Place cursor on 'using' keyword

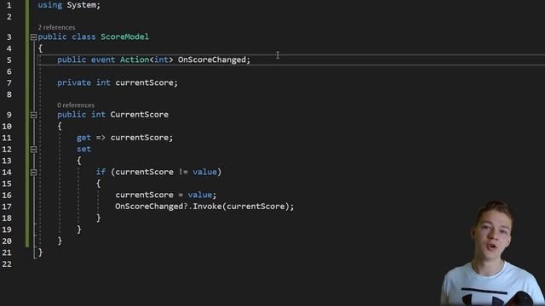coord(49,5)
